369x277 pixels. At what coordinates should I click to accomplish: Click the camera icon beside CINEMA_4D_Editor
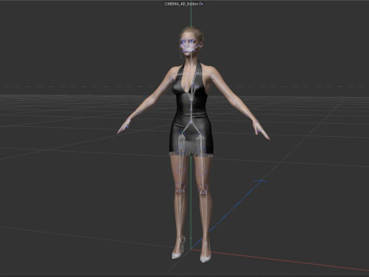point(201,4)
